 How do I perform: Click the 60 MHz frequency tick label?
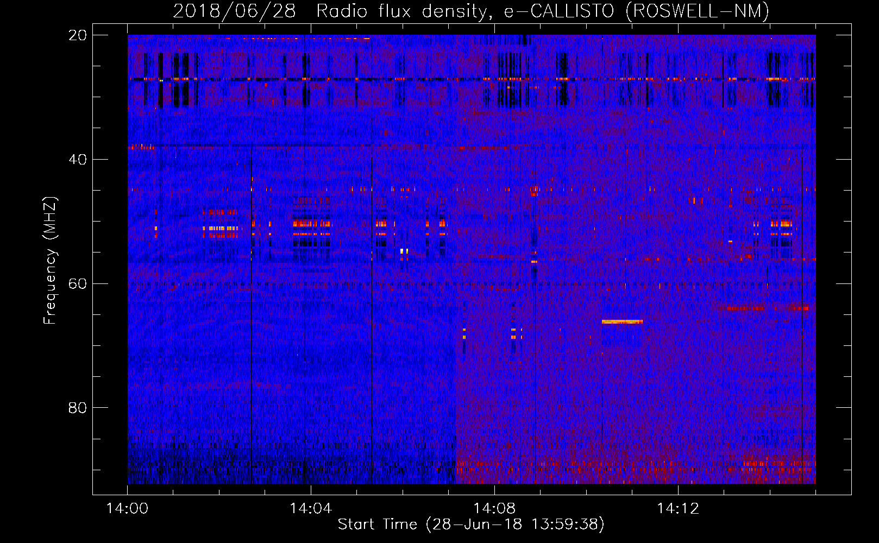(x=78, y=284)
